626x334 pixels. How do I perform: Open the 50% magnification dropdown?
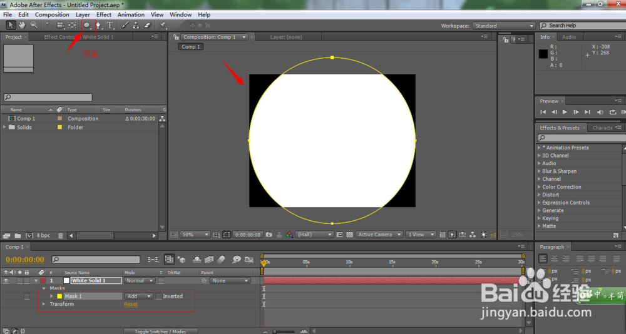tap(195, 235)
